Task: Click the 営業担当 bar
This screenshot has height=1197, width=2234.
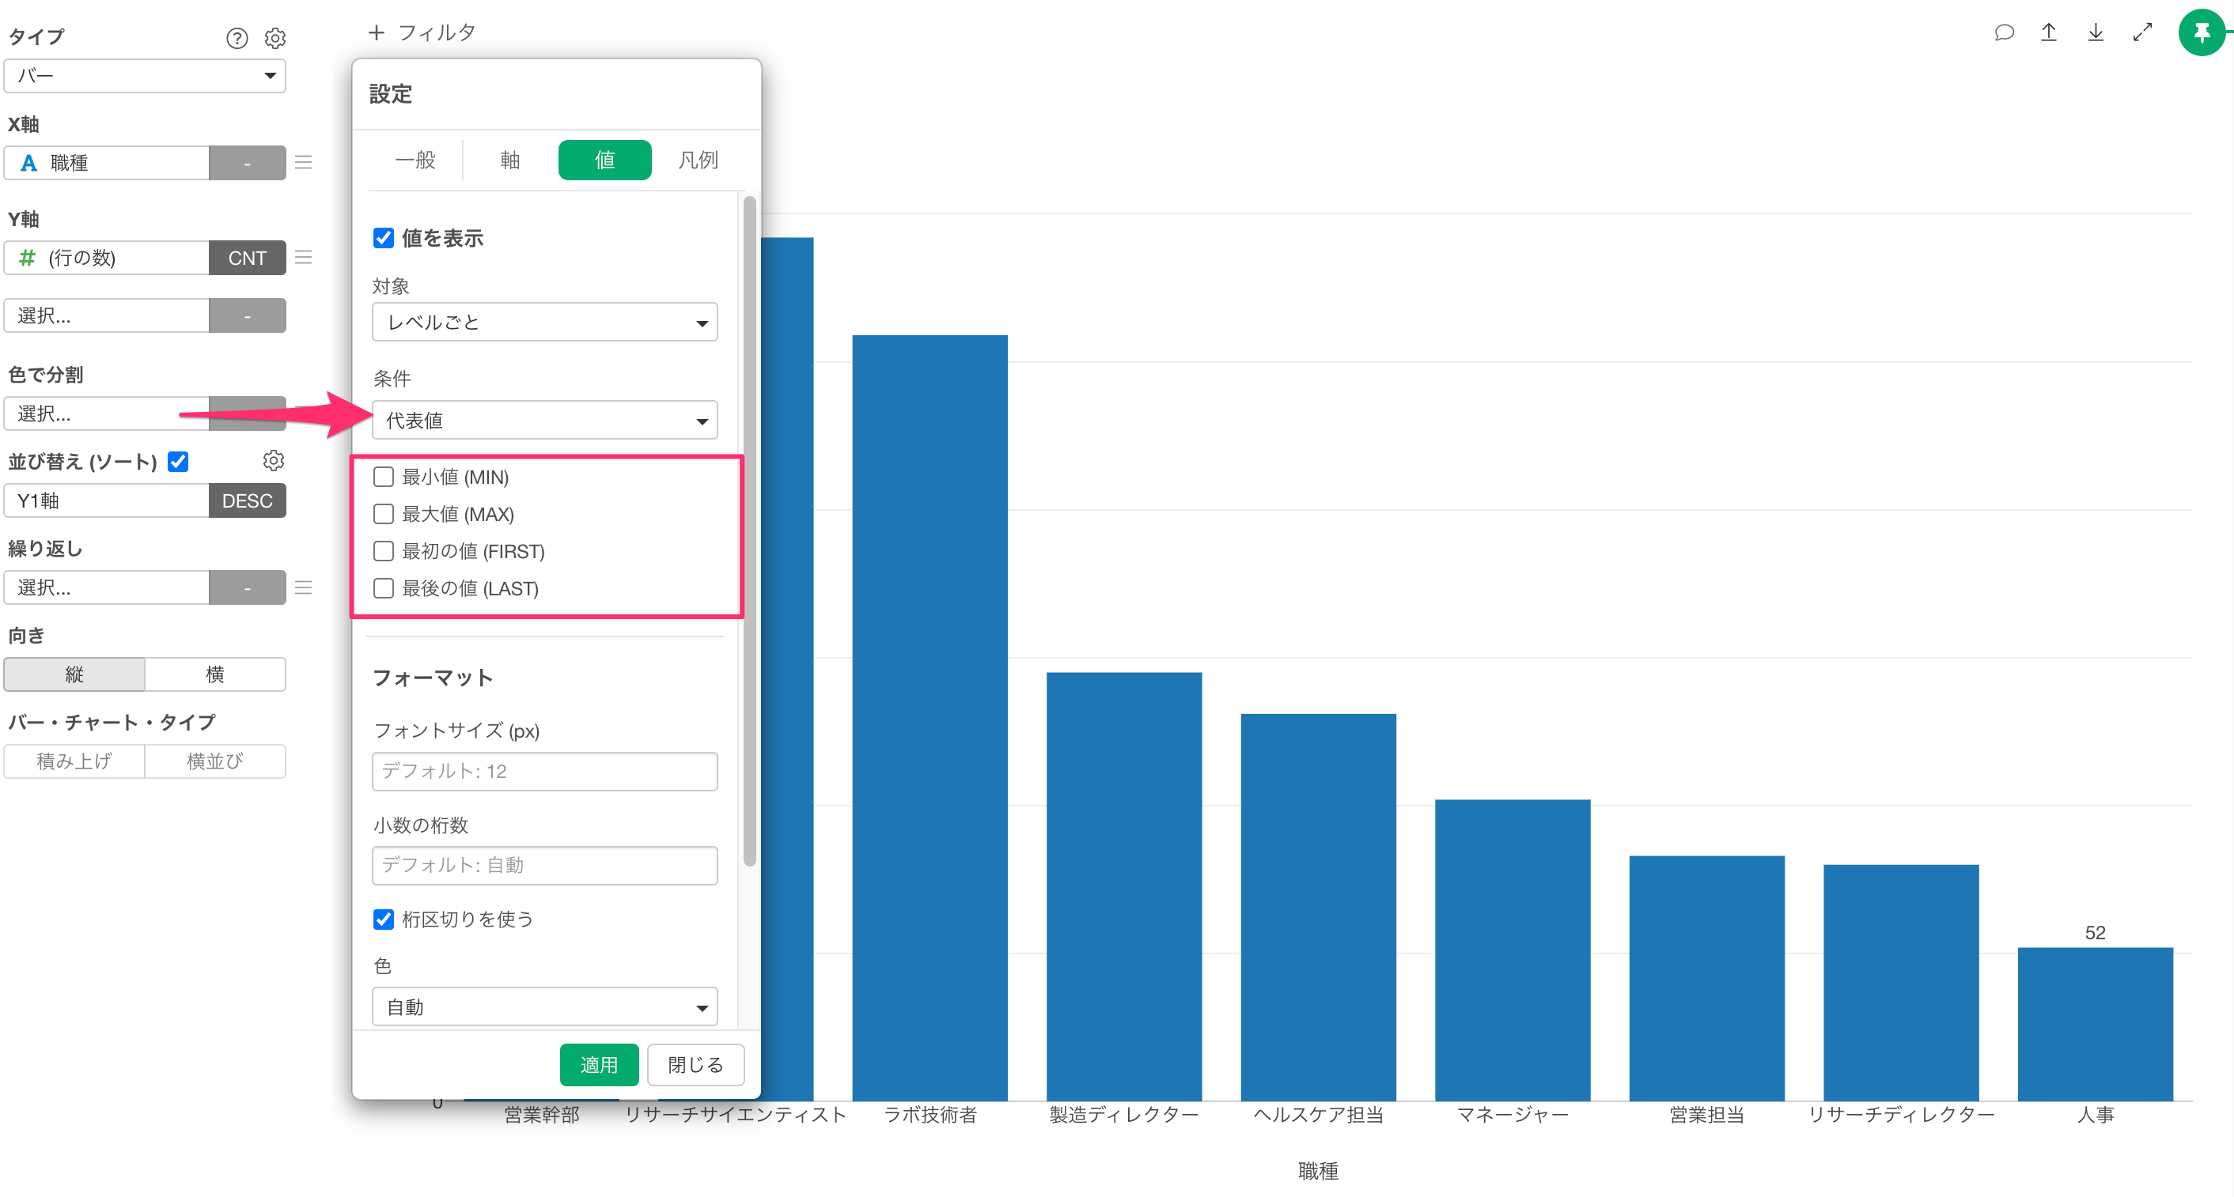Action: coord(1706,979)
